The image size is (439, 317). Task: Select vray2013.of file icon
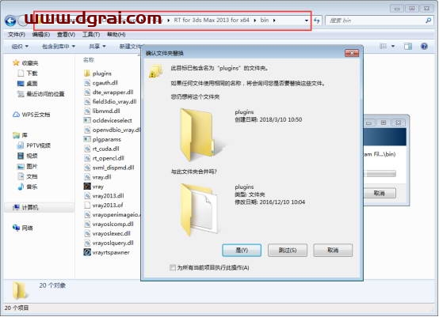(x=87, y=206)
